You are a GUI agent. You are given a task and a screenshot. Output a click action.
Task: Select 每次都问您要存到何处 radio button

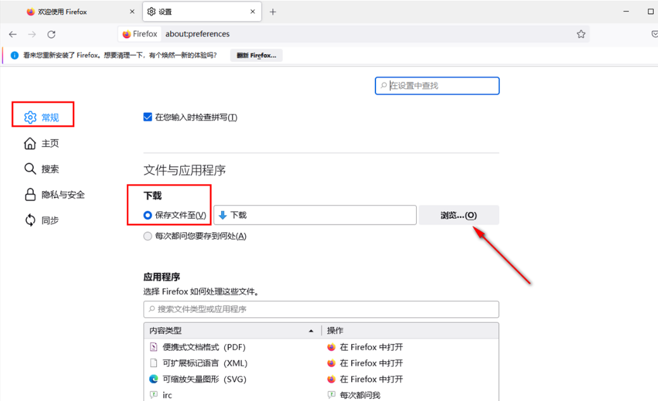(x=147, y=236)
